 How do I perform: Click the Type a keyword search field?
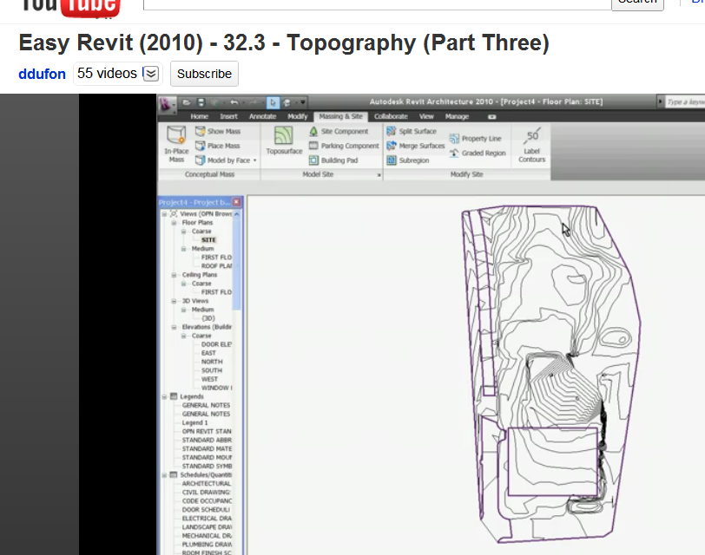coord(685,102)
